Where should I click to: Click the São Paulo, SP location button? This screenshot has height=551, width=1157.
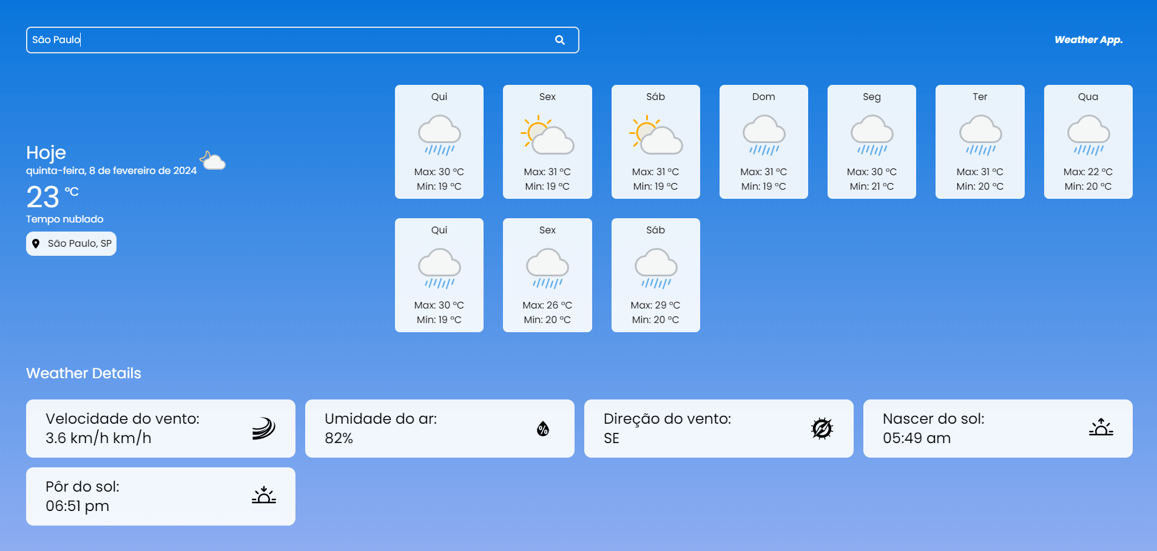point(71,243)
